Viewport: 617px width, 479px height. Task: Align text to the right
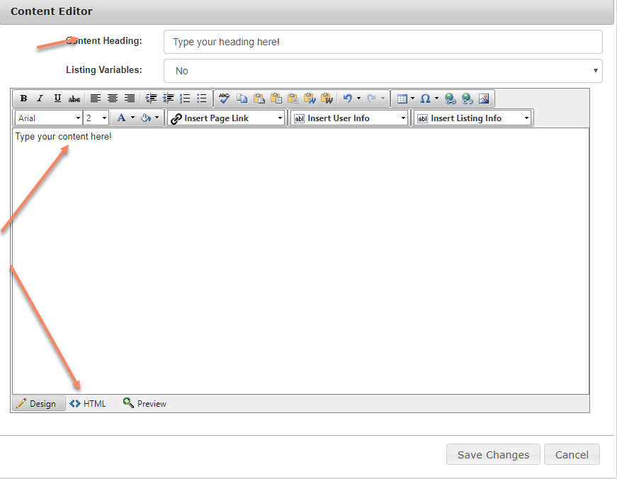pyautogui.click(x=130, y=98)
